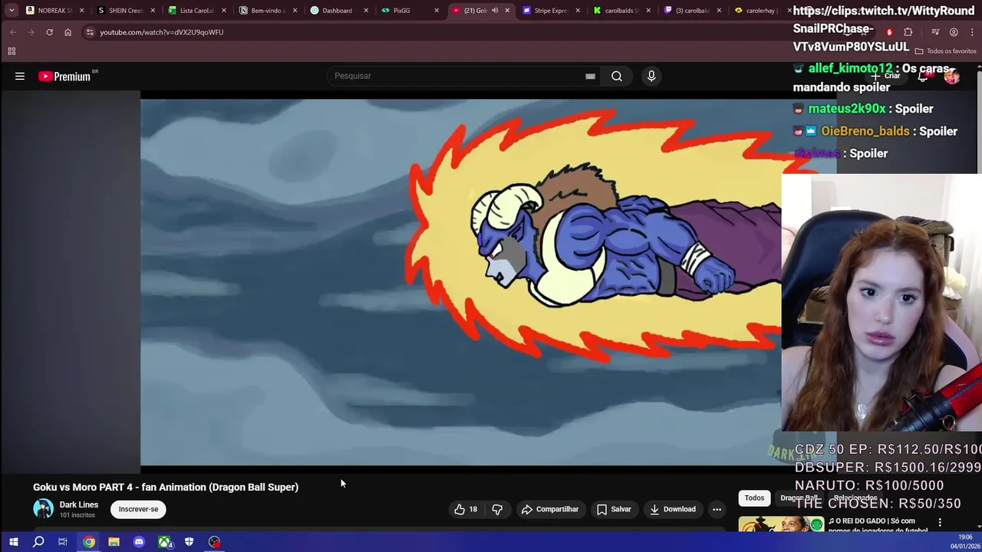This screenshot has height=552, width=982.
Task: Open Dark Lines channel name link
Action: tap(79, 504)
